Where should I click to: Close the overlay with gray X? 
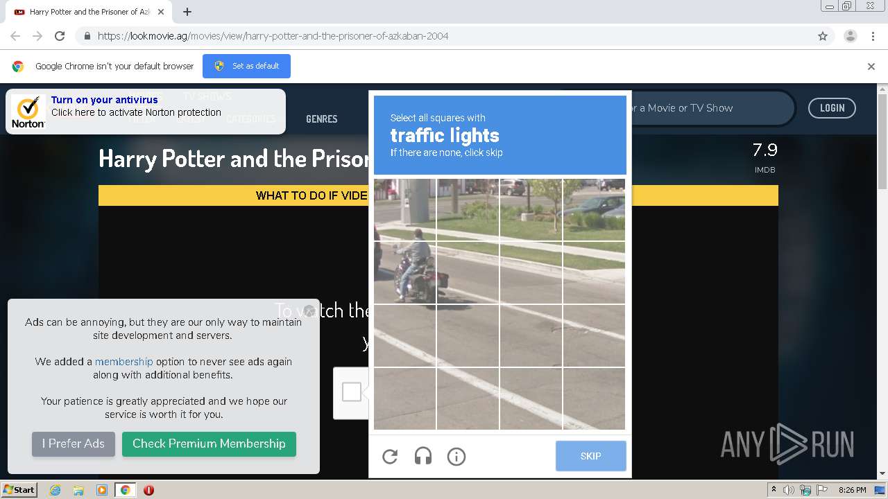point(309,310)
